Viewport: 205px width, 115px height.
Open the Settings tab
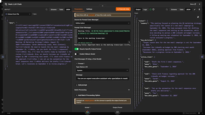click(89, 9)
